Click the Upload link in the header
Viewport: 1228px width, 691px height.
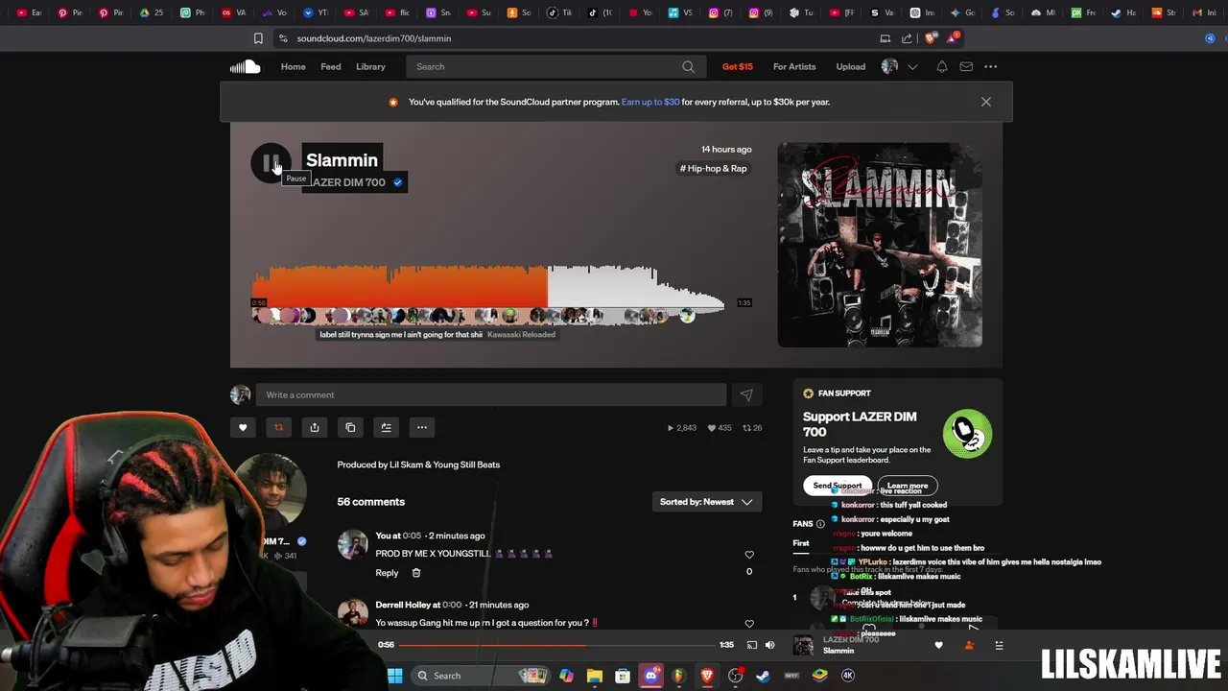850,66
